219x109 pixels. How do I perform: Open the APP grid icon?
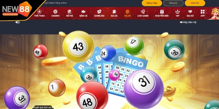(203, 11)
